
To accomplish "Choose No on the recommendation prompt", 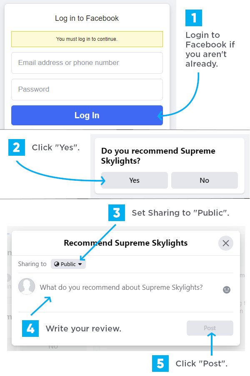I will (x=205, y=180).
